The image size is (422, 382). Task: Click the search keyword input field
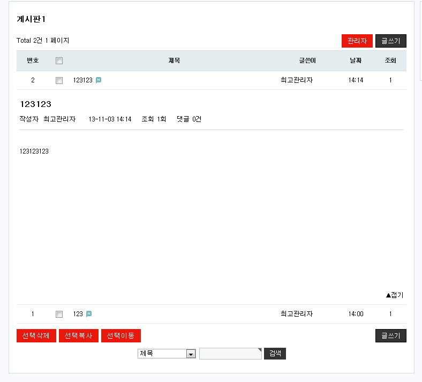(230, 354)
